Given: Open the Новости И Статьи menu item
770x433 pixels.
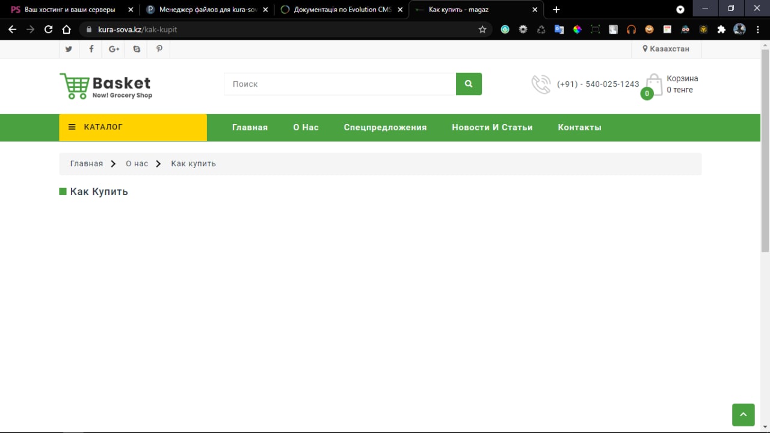Looking at the screenshot, I should click(x=492, y=127).
